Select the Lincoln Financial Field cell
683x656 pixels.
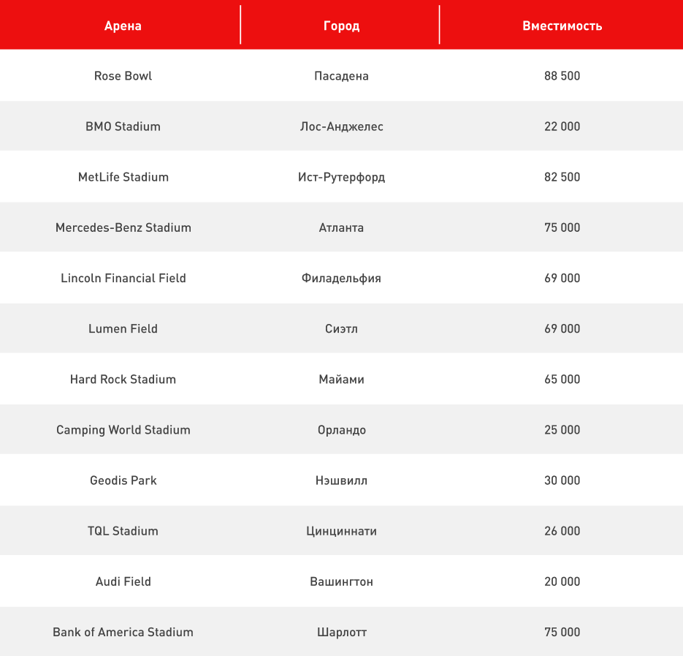pyautogui.click(x=123, y=278)
